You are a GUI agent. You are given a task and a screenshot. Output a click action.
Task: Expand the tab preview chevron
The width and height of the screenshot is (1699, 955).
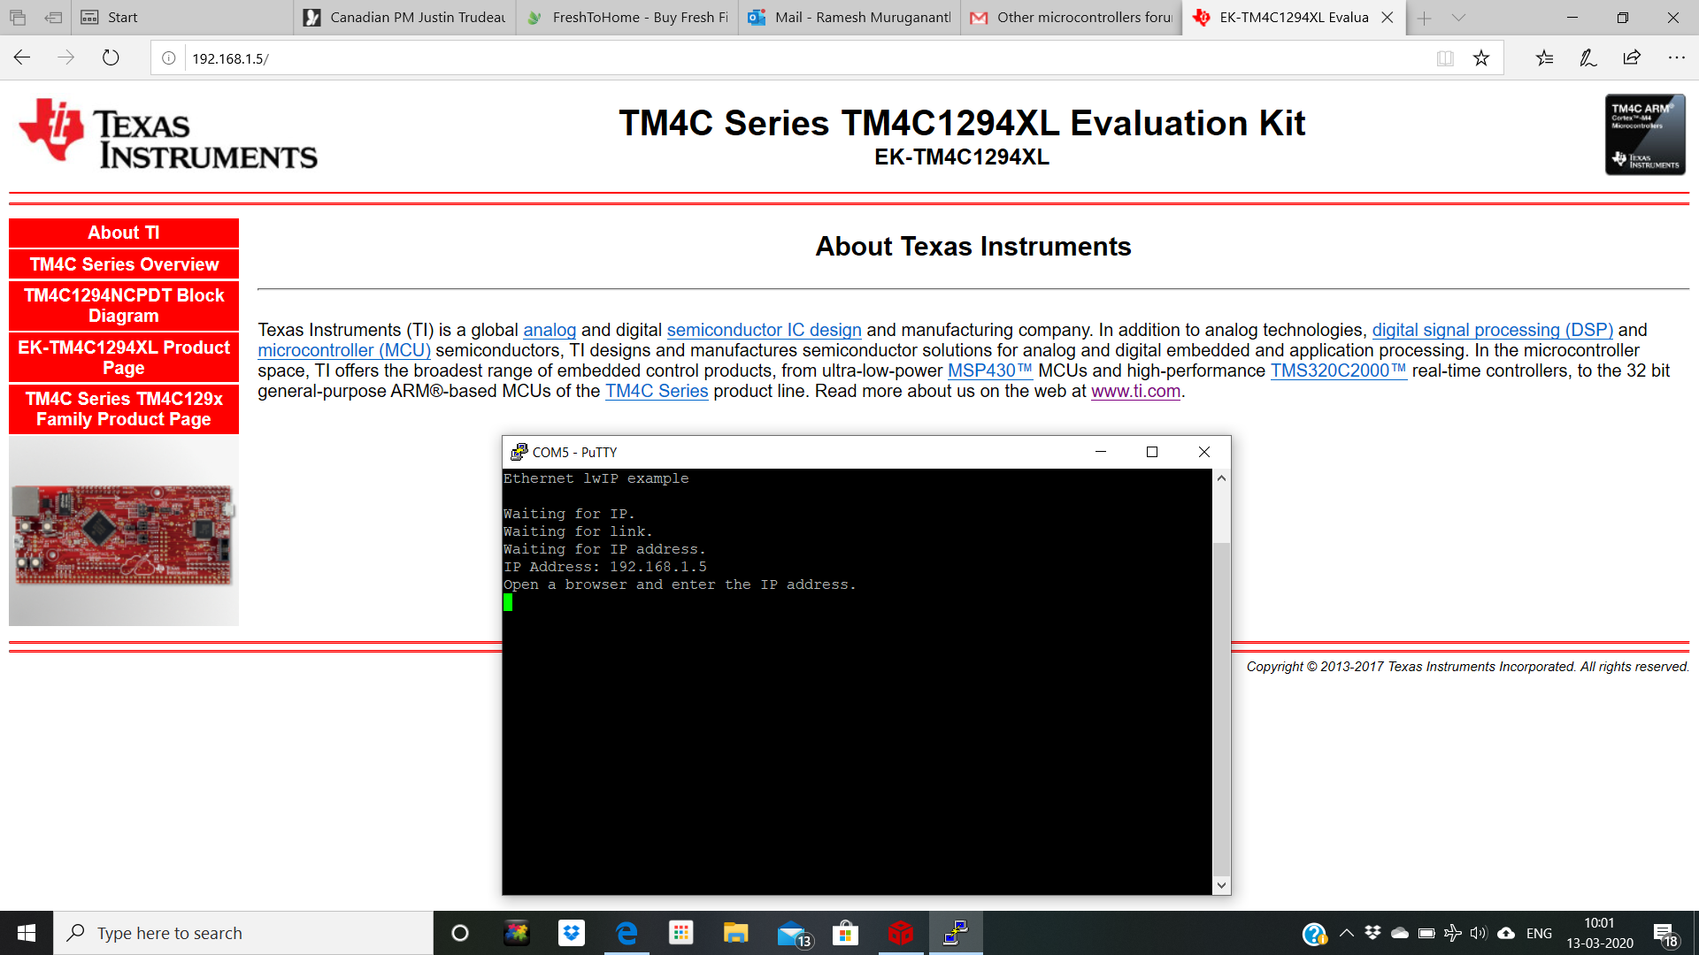coord(1458,18)
